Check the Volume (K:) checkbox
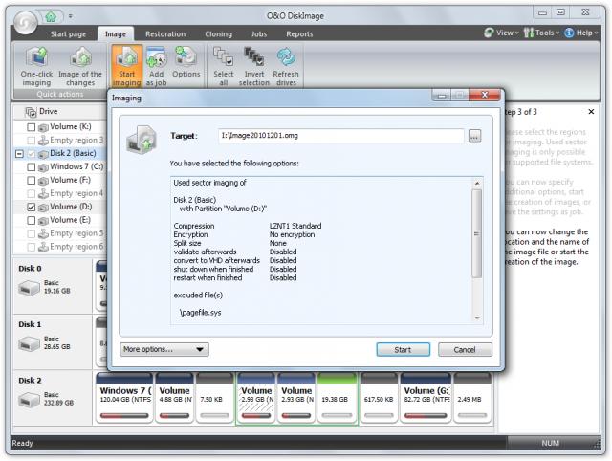Screen dimensions: 612x461 (32, 127)
